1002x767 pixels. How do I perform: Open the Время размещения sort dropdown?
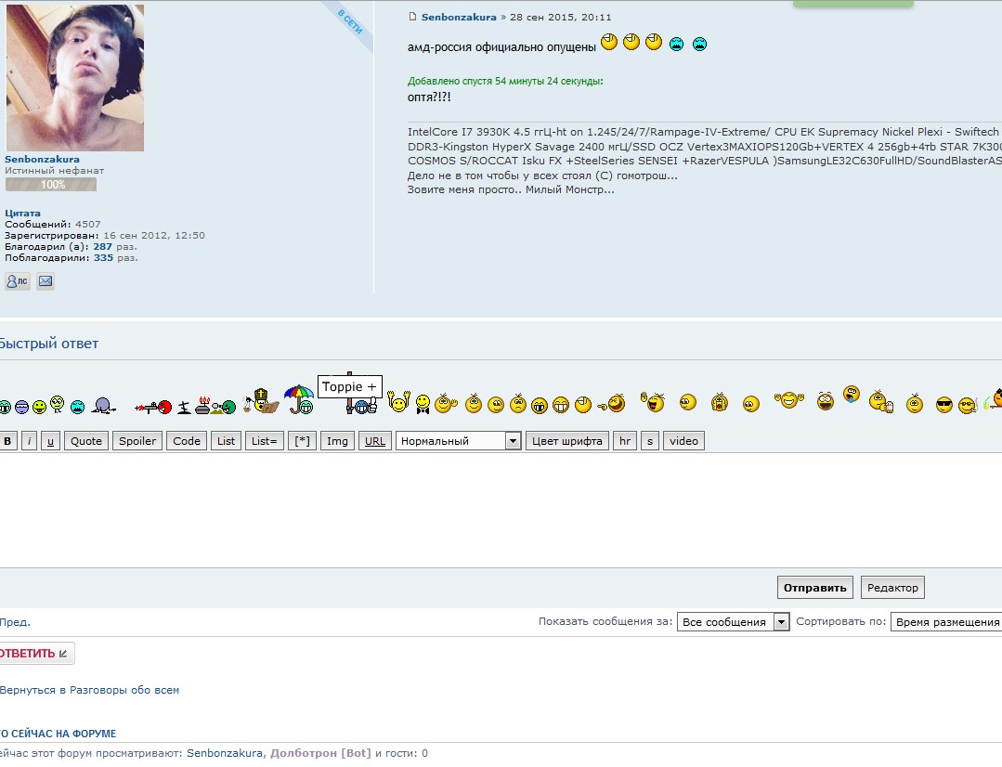(945, 622)
